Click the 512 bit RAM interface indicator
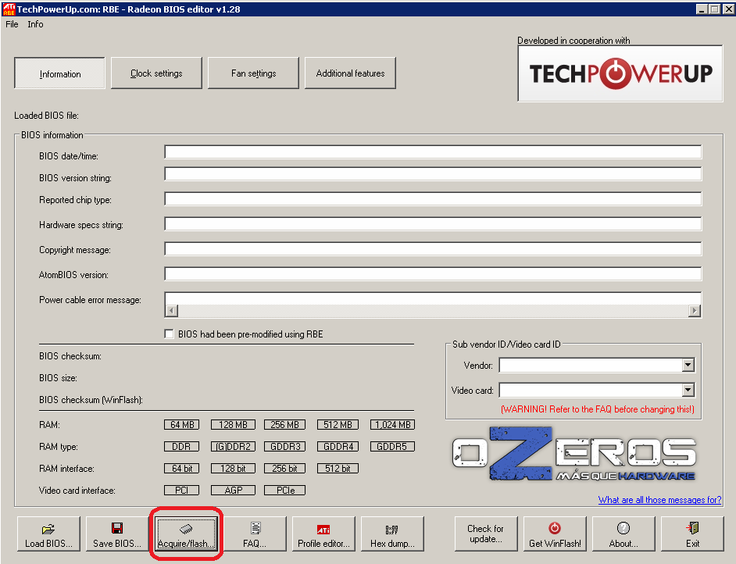The height and width of the screenshot is (564, 736). [338, 468]
